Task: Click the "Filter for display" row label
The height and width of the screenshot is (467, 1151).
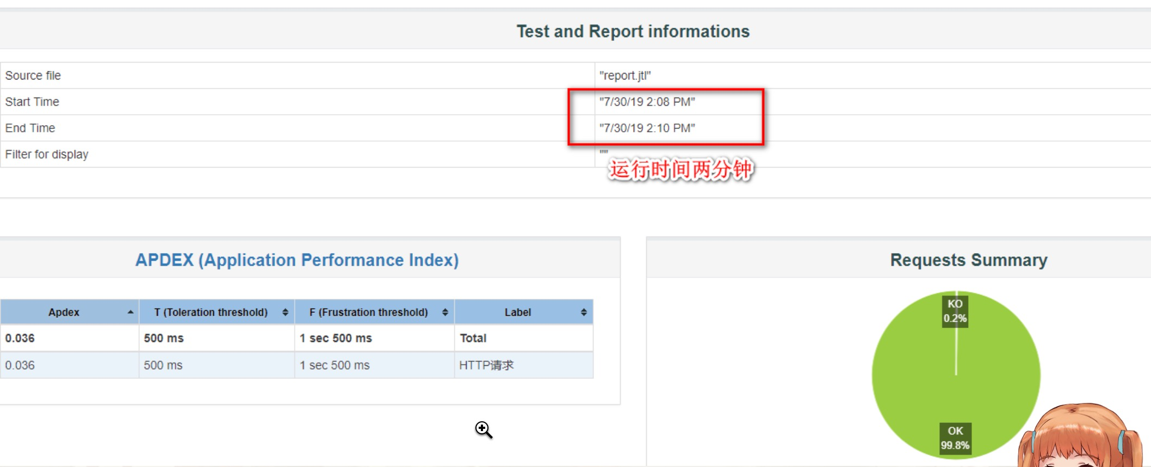Action: click(x=47, y=155)
